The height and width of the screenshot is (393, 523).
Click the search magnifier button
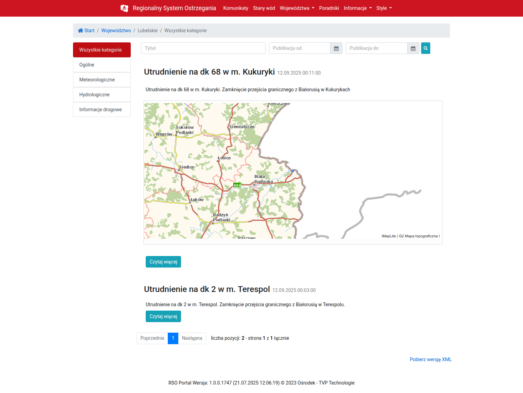point(426,48)
